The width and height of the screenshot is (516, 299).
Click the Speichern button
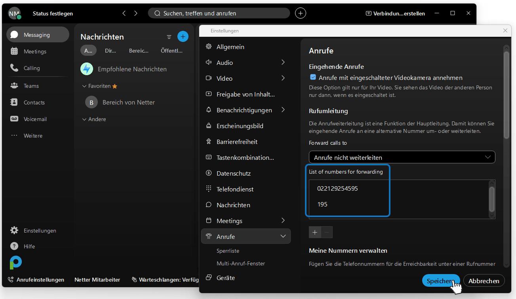pos(441,280)
